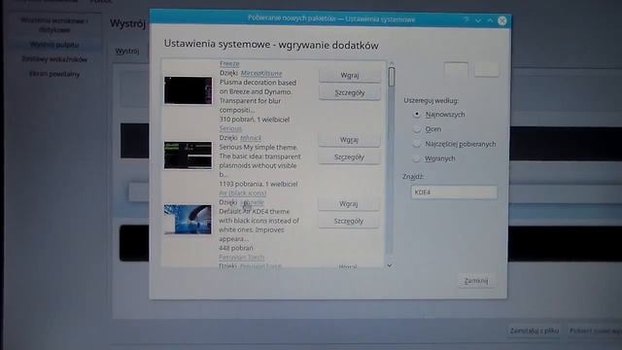This screenshot has width=622, height=350.
Task: Open the MirceaKitsune author link
Action: (261, 74)
